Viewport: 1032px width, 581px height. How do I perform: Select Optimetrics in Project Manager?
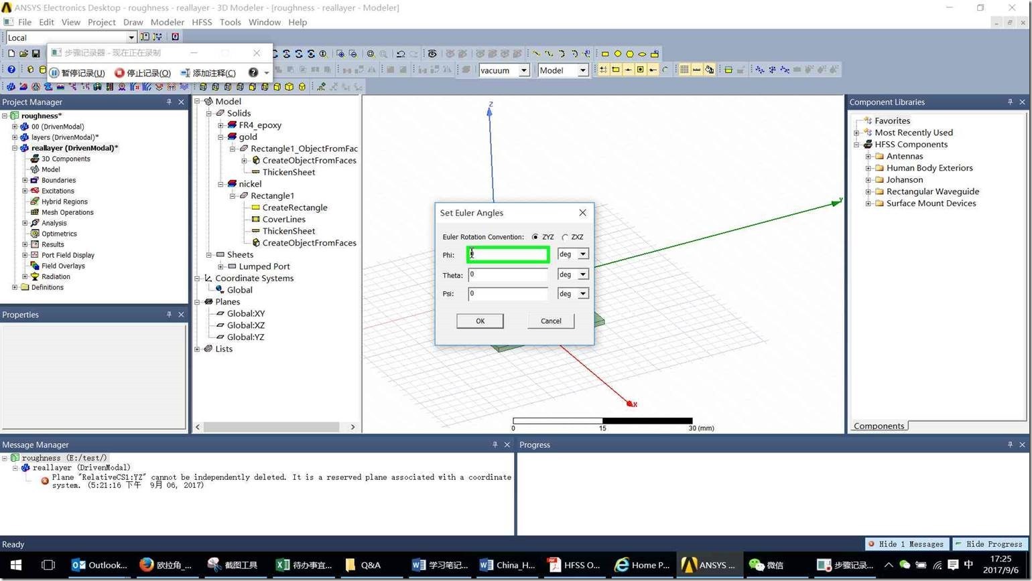[59, 234]
